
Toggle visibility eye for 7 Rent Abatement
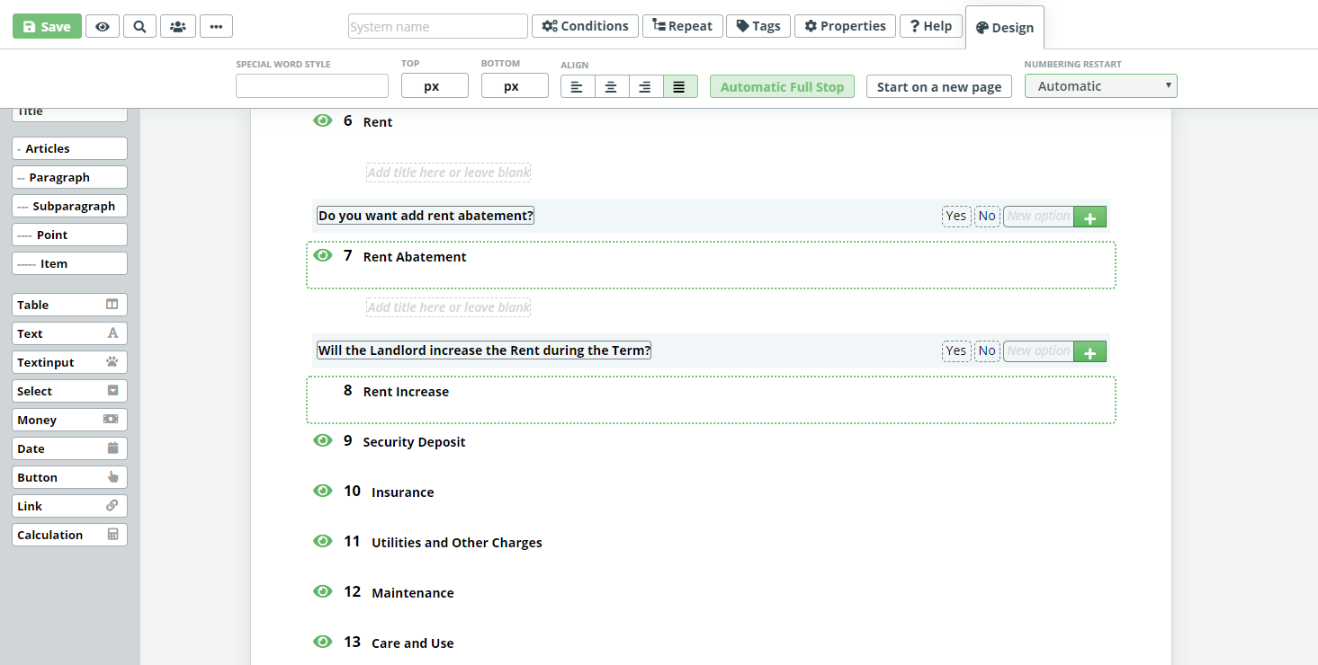pos(323,255)
